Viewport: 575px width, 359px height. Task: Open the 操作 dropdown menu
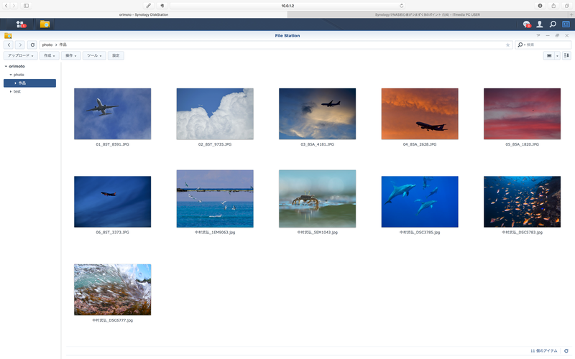coord(70,56)
